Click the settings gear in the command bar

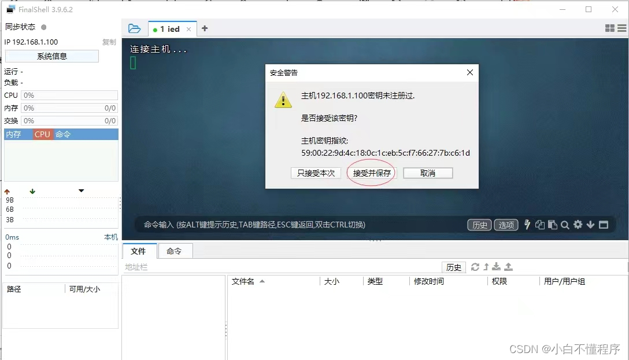[578, 225]
